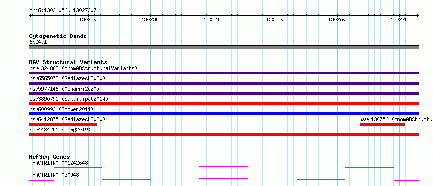The width and height of the screenshot is (433, 186).
Task: Select the magenta PHACTR1 NM_001242648 gene line
Action: 224,167
